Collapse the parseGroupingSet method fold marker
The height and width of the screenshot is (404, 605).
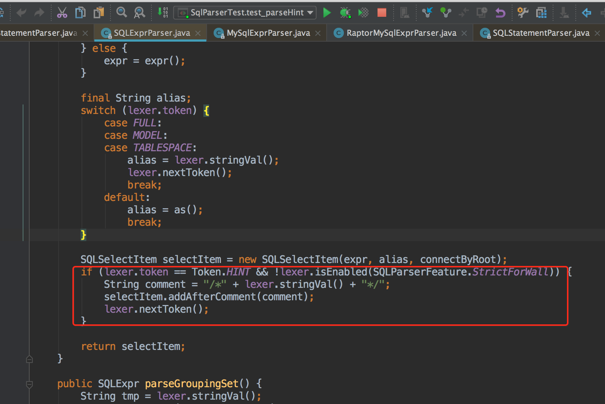tap(29, 384)
